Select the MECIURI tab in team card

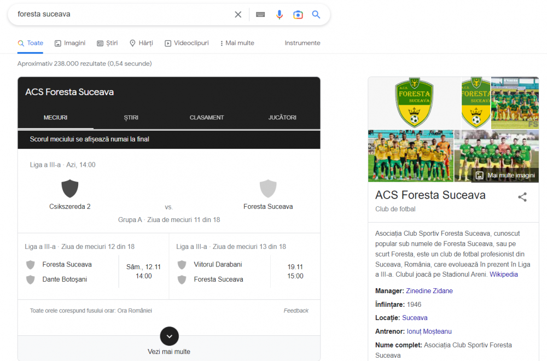55,118
